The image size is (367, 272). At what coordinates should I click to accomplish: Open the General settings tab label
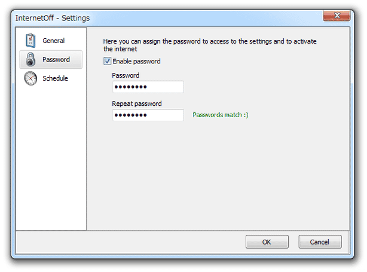pyautogui.click(x=53, y=41)
